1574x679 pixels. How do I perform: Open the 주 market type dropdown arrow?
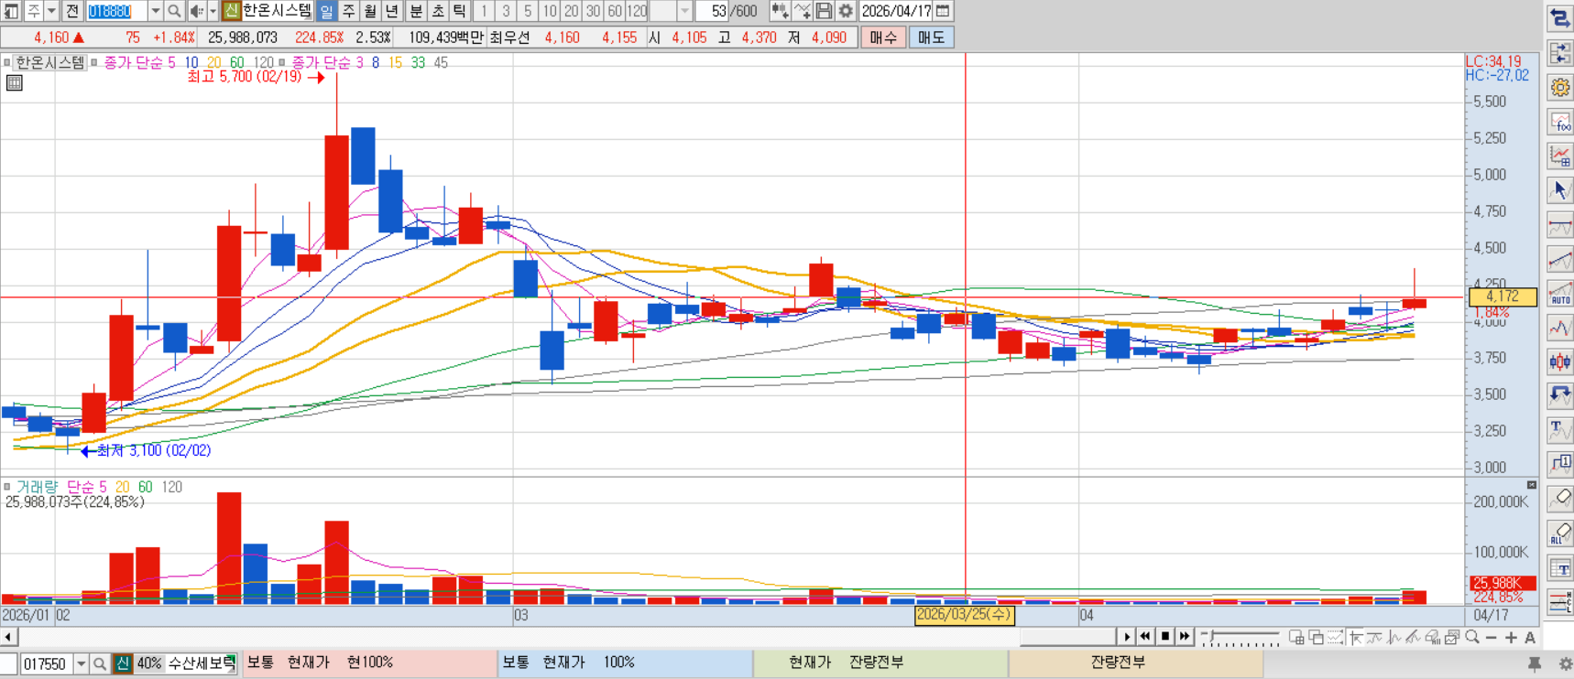click(x=51, y=11)
